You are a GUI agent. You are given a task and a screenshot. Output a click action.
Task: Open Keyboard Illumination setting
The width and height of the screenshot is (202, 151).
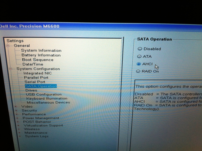[x=47, y=98]
